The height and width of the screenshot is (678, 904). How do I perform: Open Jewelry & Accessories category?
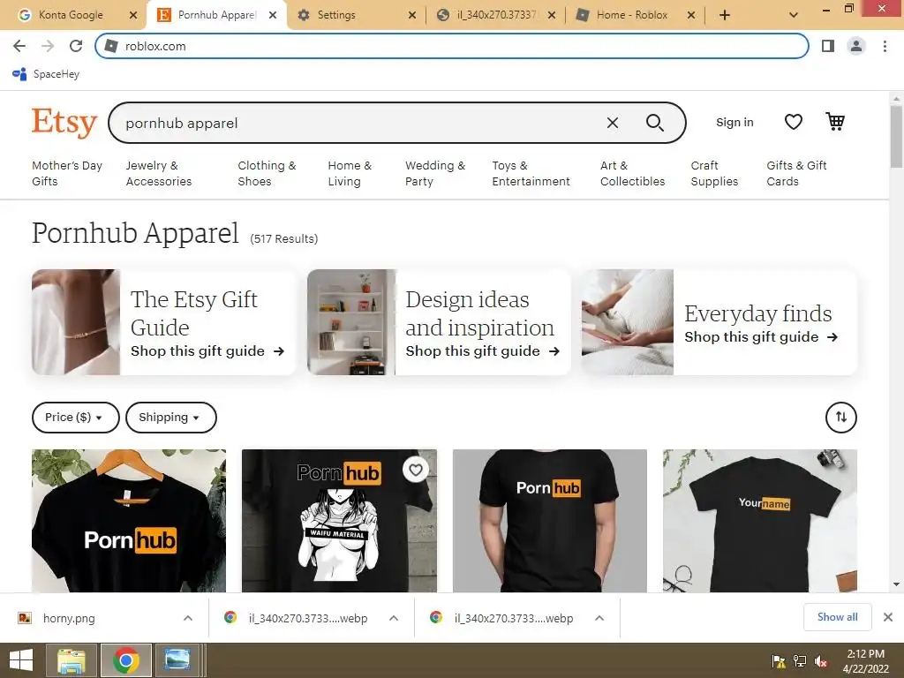click(159, 173)
